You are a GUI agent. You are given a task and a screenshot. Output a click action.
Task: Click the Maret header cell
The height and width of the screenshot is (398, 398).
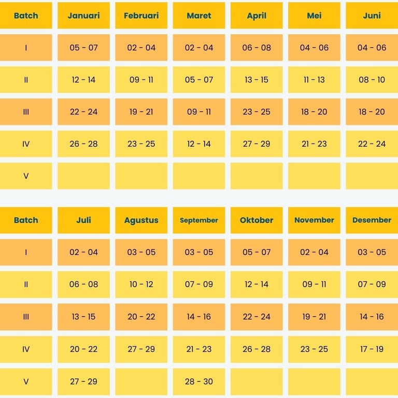pos(199,16)
